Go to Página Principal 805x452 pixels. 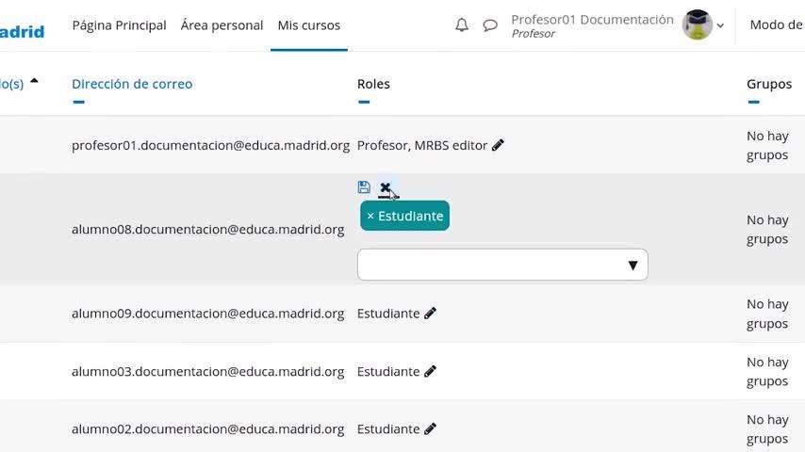[119, 25]
